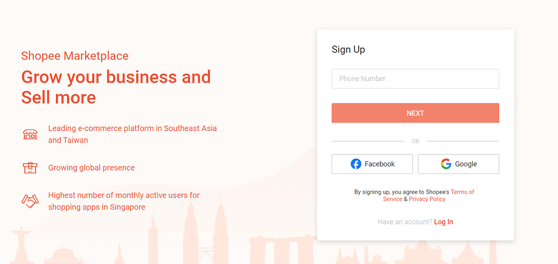
Task: Click the multicolor Google G logo
Action: 446,164
